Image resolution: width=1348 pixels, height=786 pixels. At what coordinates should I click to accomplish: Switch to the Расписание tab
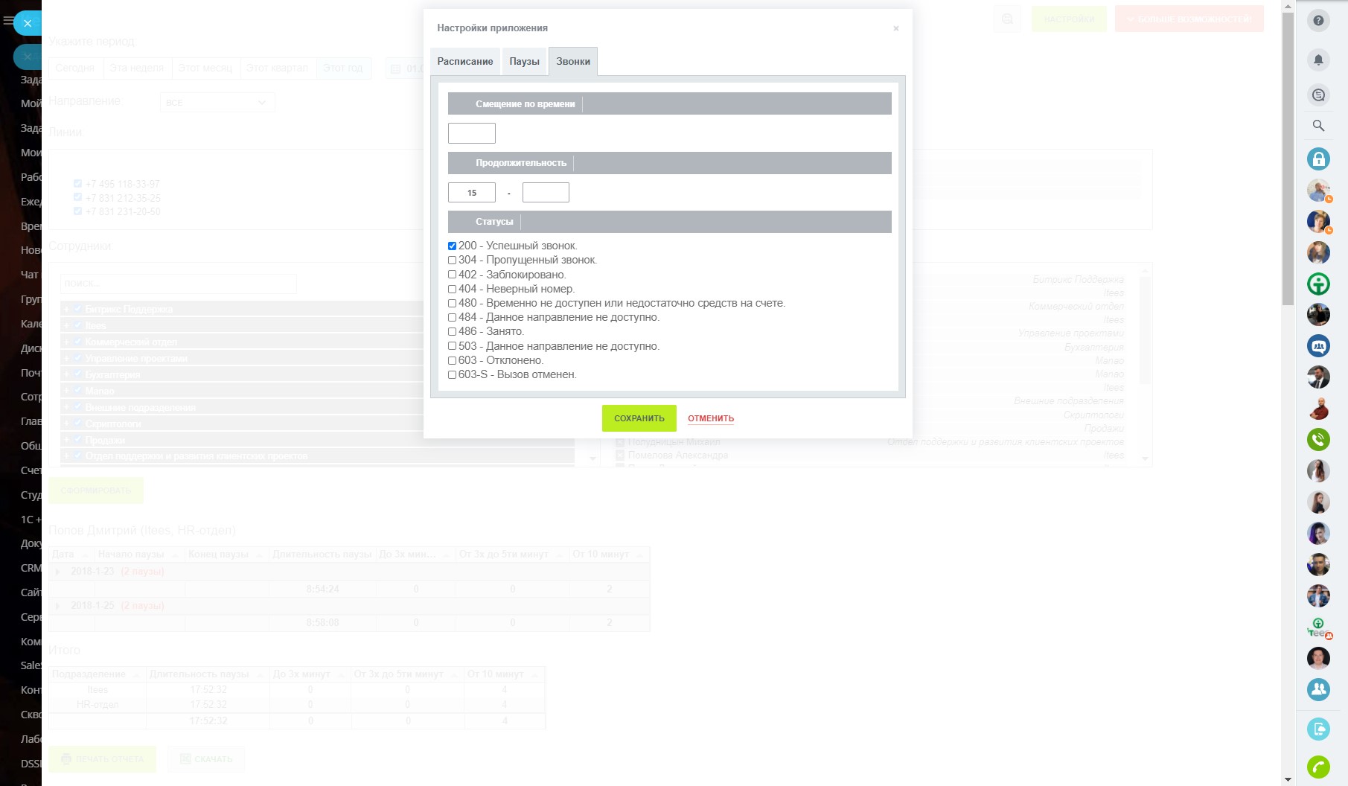coord(465,61)
